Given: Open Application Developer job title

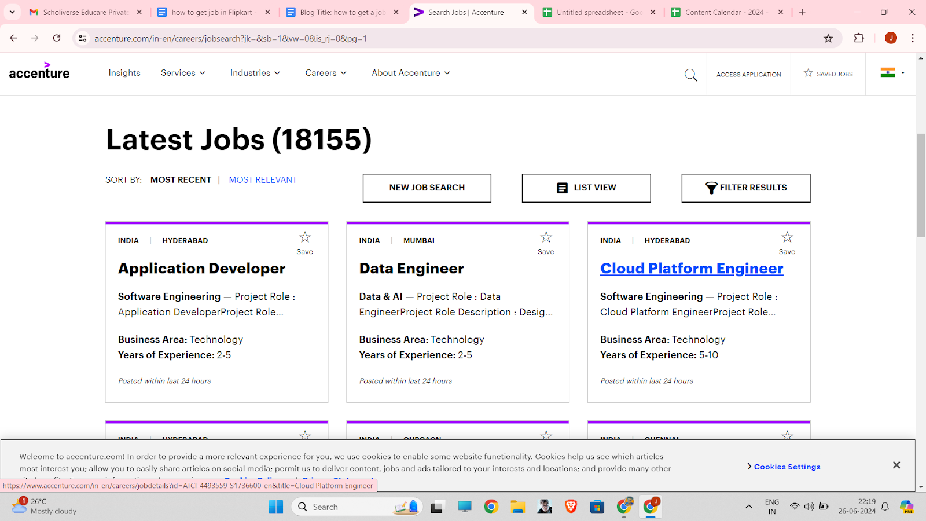Looking at the screenshot, I should click(x=201, y=269).
